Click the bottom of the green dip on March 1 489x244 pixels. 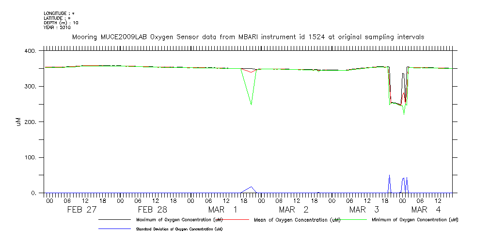click(251, 105)
